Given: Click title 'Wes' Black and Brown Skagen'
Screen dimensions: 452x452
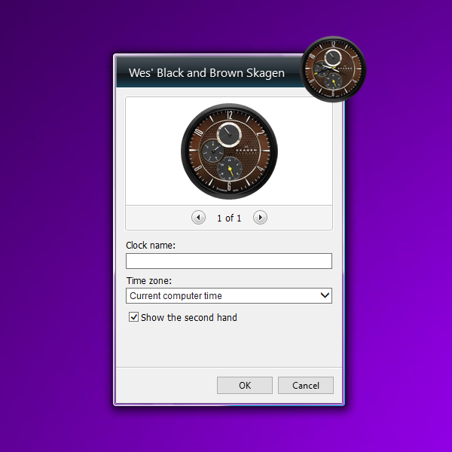Looking at the screenshot, I should point(206,73).
